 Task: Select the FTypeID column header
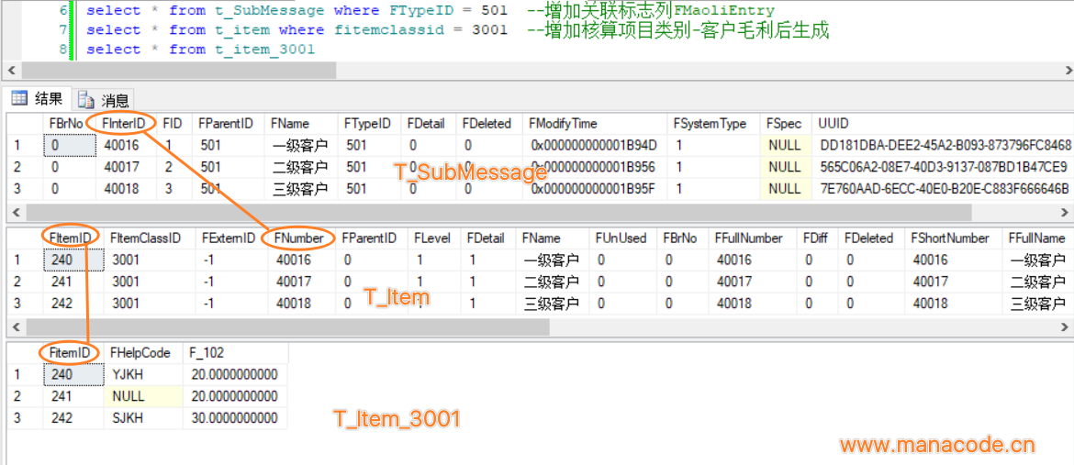(367, 123)
